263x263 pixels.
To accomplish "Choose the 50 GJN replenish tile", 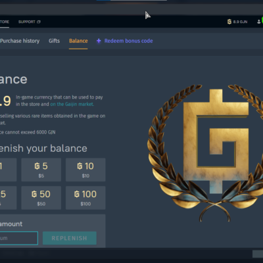I will (x=41, y=198).
